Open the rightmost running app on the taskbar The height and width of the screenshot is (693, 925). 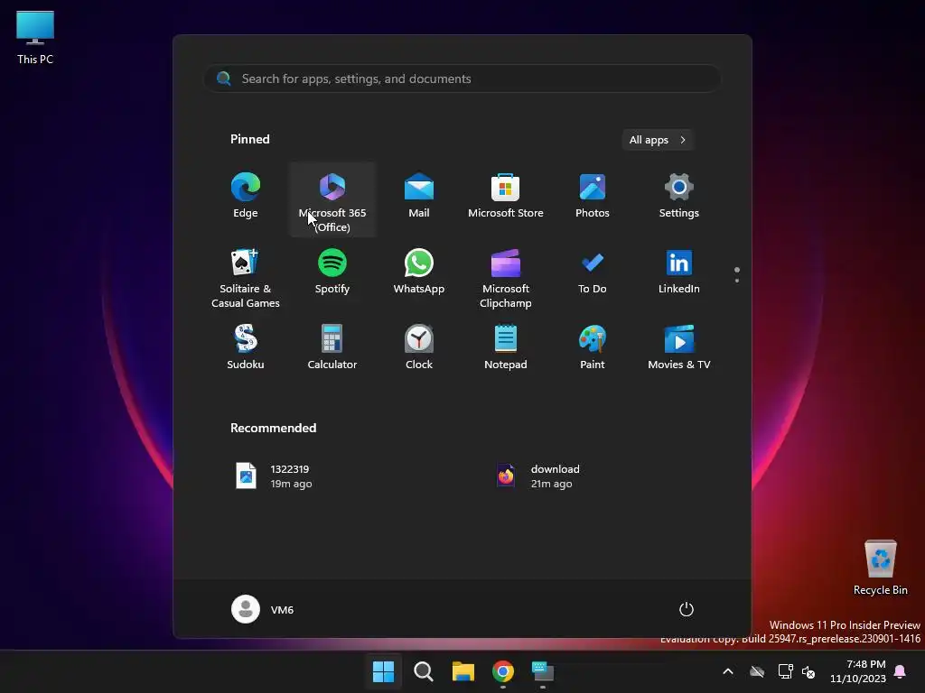[x=543, y=671]
